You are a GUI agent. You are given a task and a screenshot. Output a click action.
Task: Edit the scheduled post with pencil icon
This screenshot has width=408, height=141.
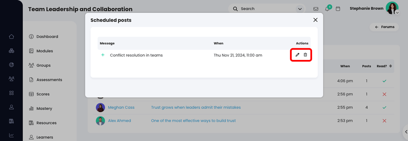297,55
